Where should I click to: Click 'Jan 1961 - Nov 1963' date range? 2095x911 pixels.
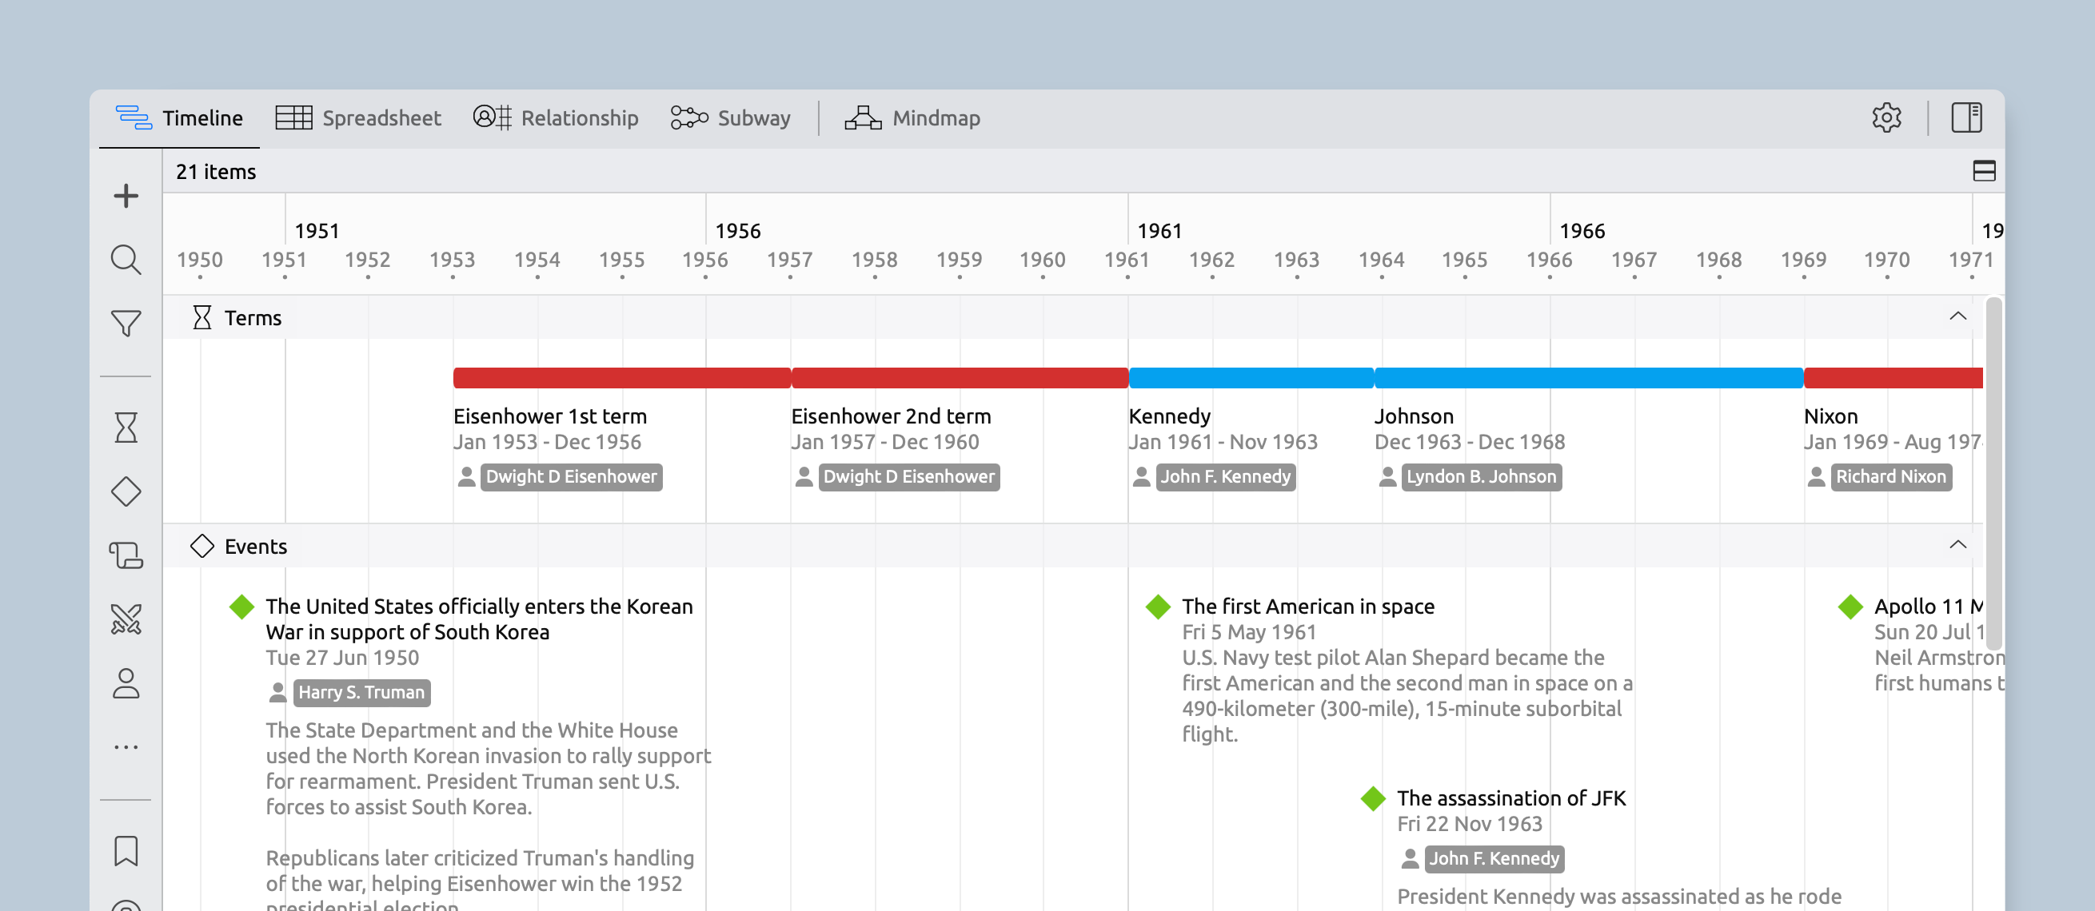click(x=1223, y=442)
